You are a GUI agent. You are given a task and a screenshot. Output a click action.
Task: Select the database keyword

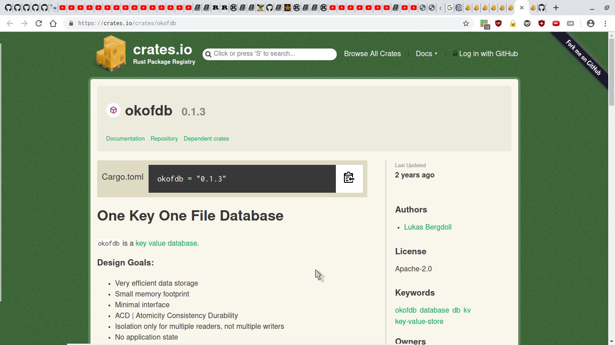pos(434,310)
